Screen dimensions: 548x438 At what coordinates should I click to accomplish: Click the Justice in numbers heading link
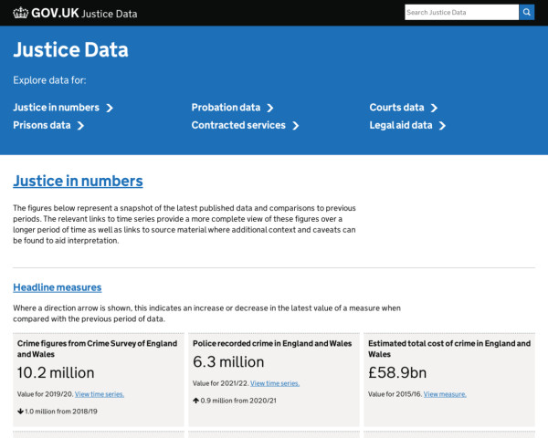pyautogui.click(x=78, y=181)
